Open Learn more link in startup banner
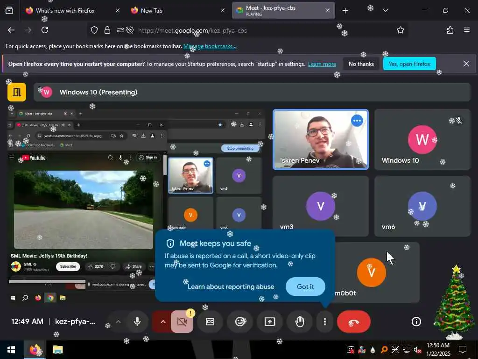This screenshot has height=359, width=478. coord(322,64)
